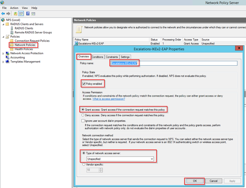
Task: Choose the Vendor specific radio option
Action: (x=84, y=164)
